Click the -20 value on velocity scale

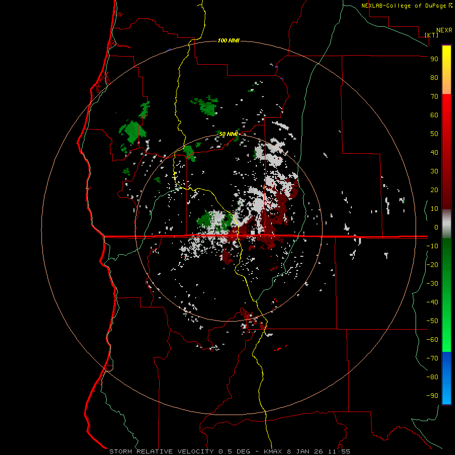point(432,265)
